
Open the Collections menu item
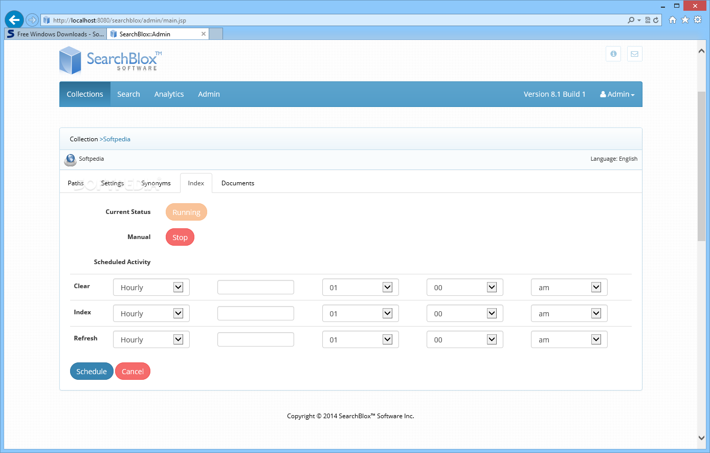85,94
